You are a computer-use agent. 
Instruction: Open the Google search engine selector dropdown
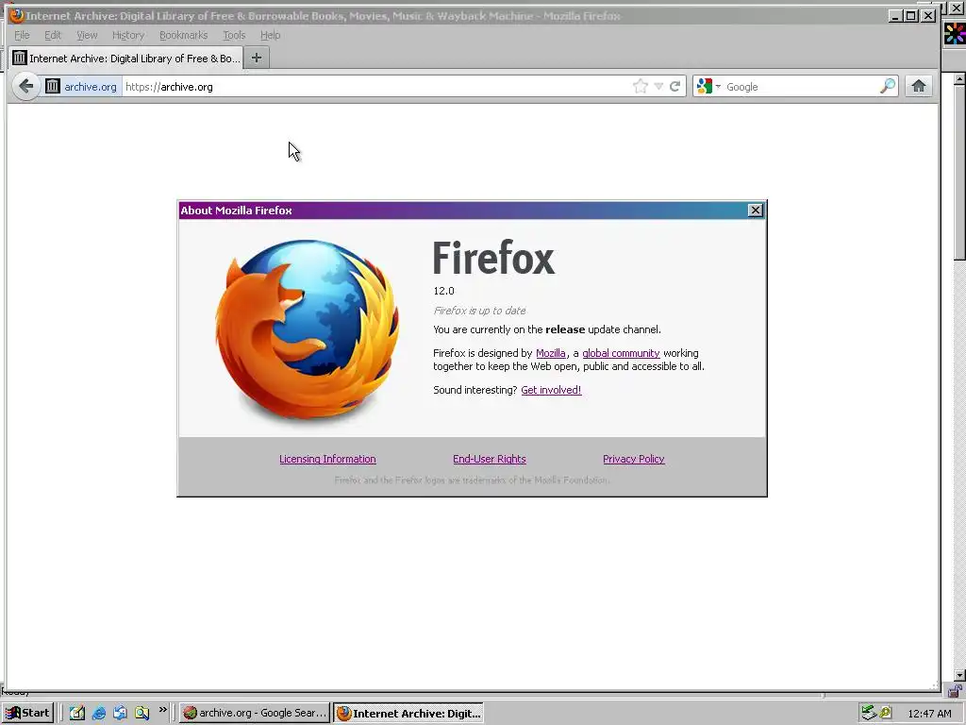pyautogui.click(x=708, y=86)
